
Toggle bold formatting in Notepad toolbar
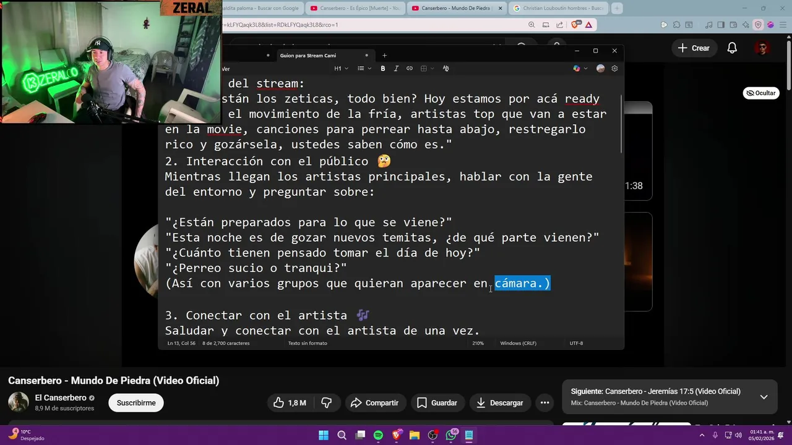click(383, 69)
